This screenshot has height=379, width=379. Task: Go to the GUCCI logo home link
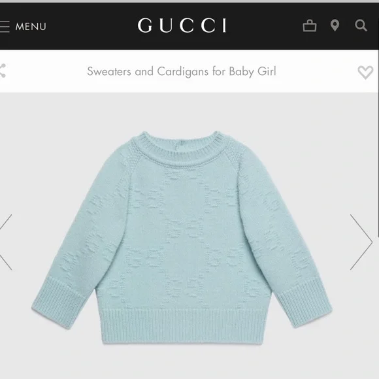click(182, 25)
